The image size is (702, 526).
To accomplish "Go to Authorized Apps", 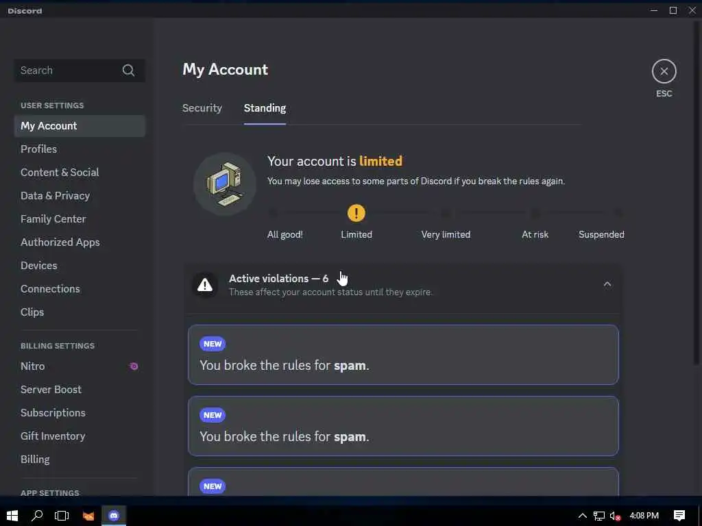I will click(x=80, y=242).
